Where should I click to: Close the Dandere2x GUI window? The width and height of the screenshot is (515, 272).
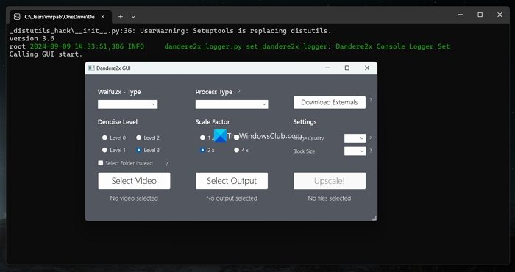click(x=367, y=68)
